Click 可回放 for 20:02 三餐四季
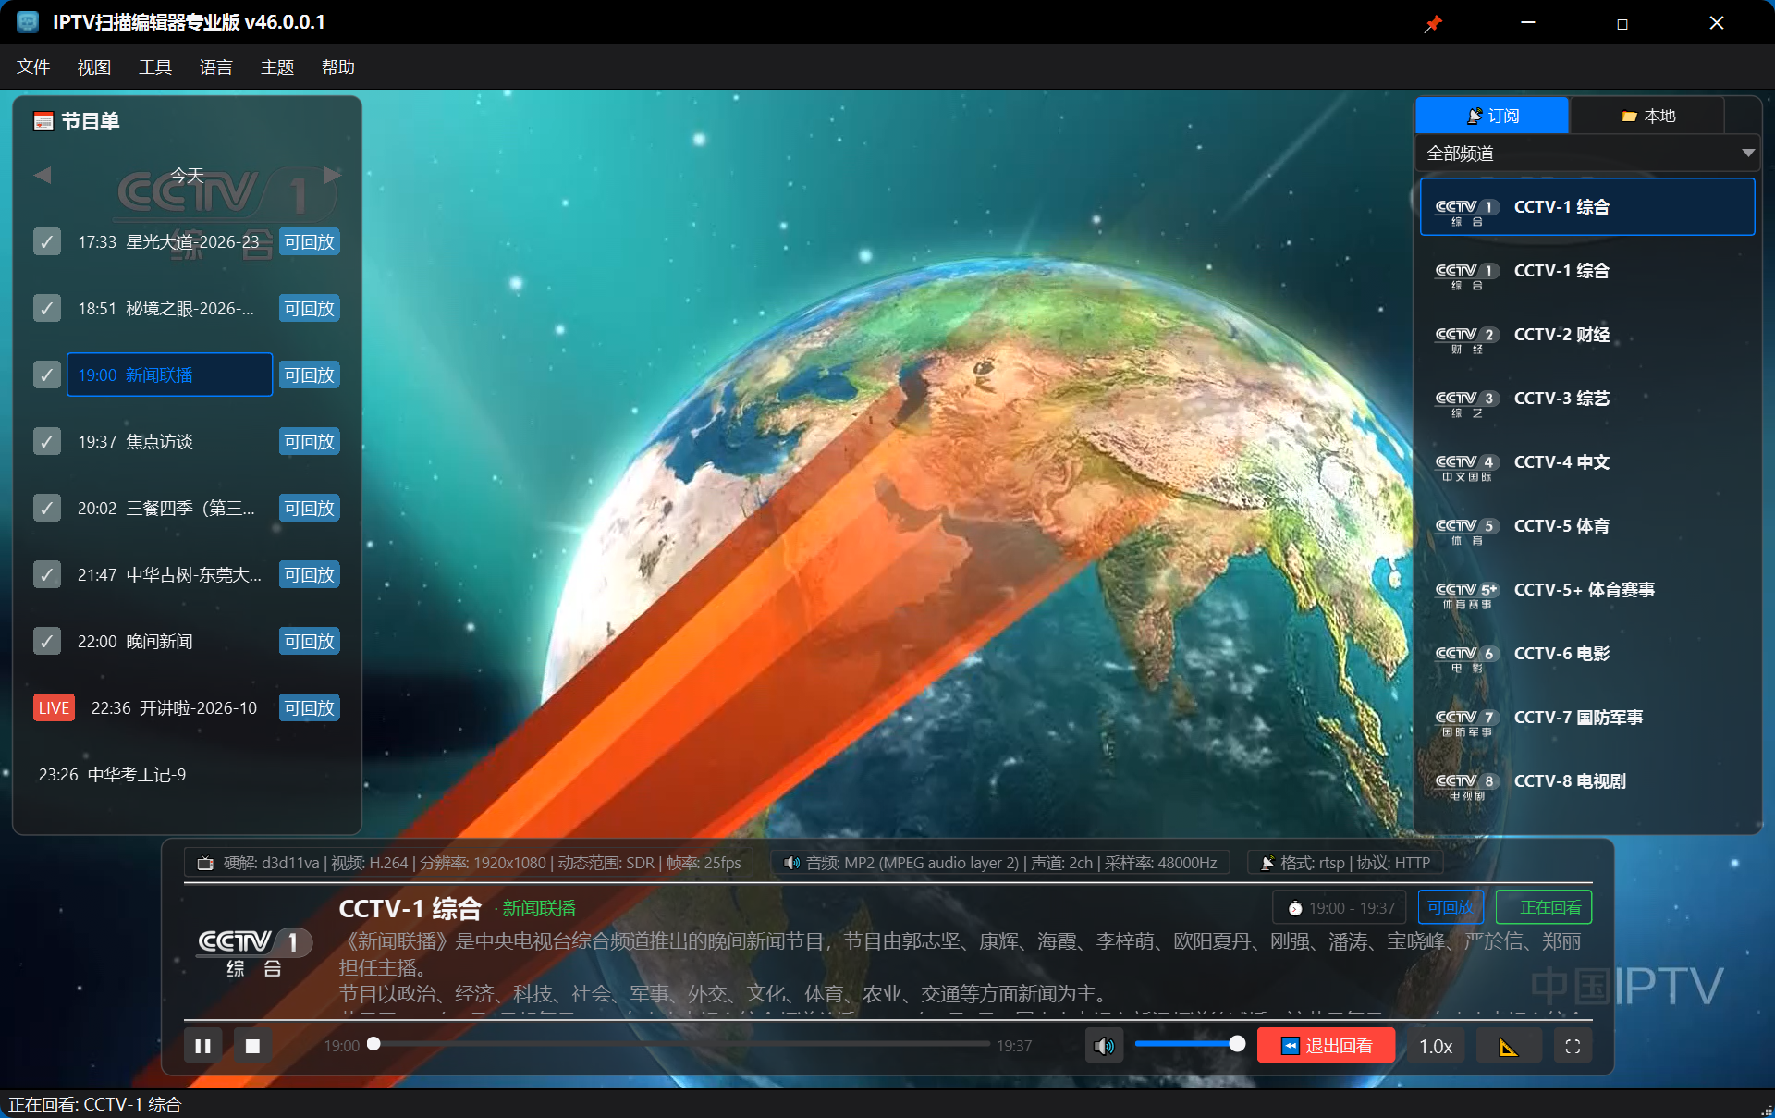 [309, 508]
